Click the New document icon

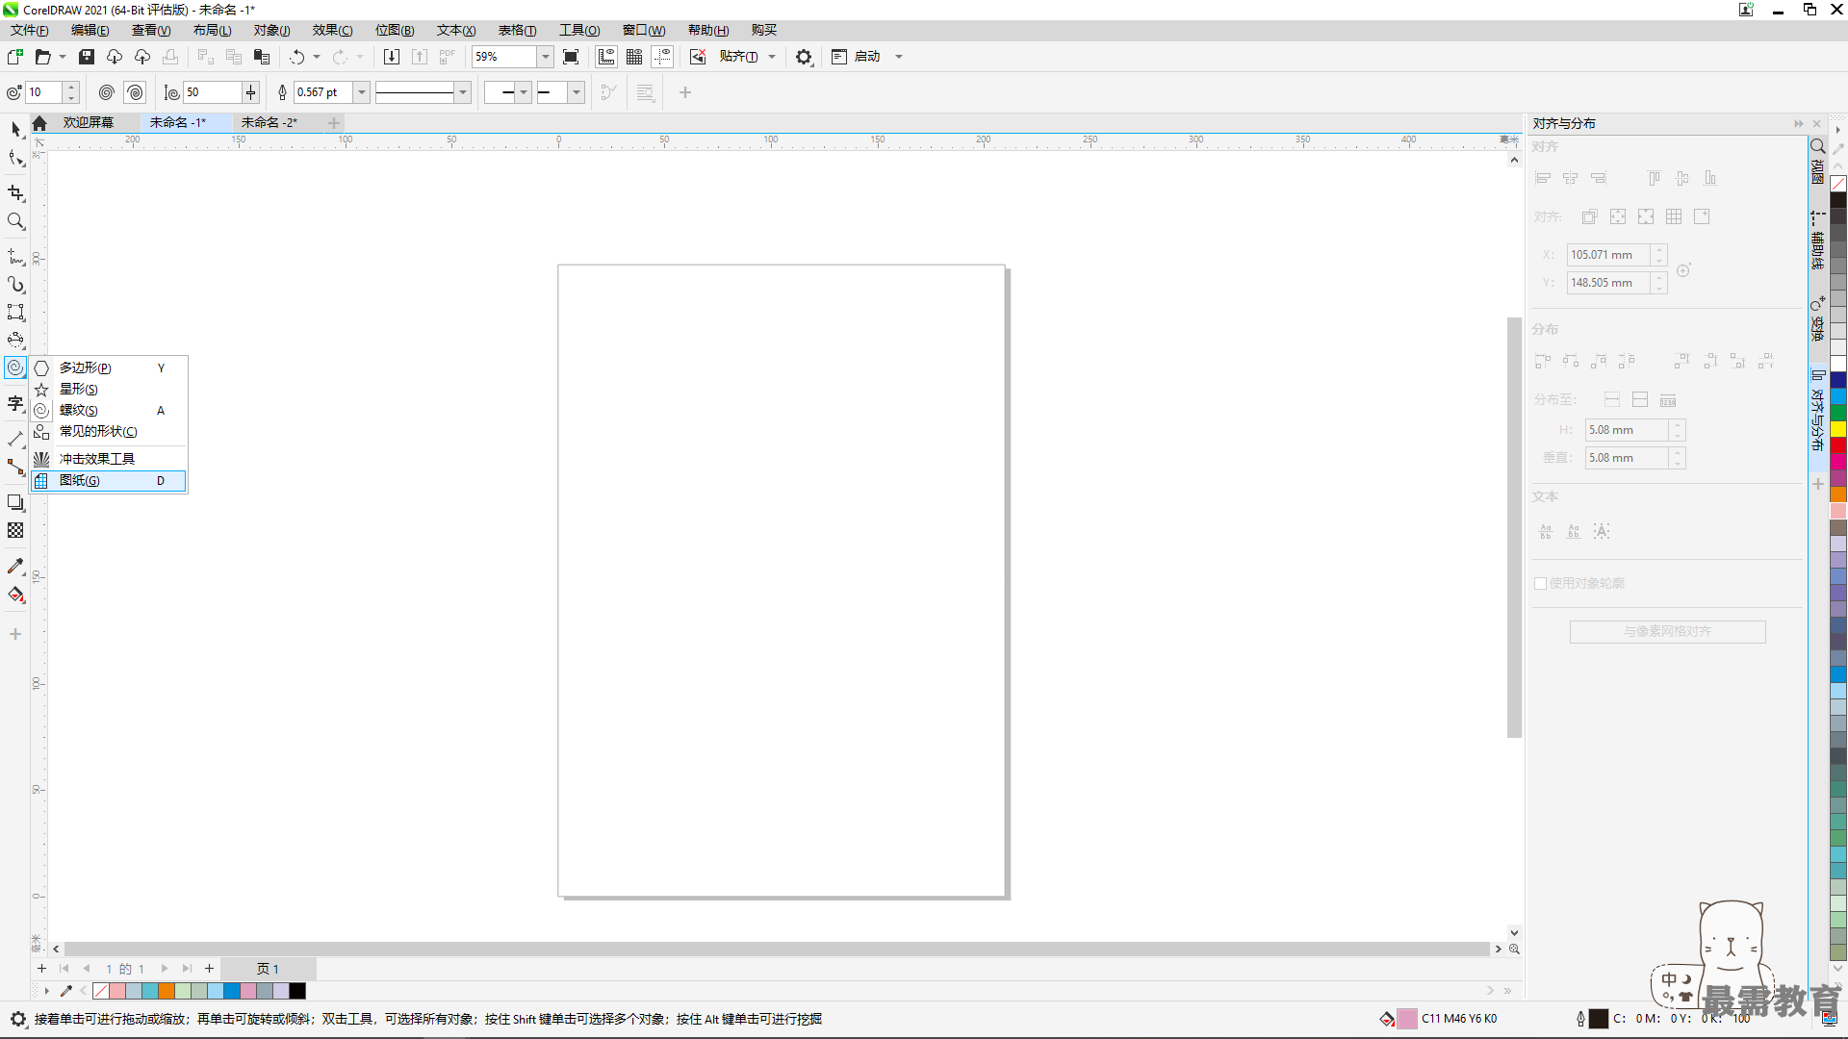15,57
